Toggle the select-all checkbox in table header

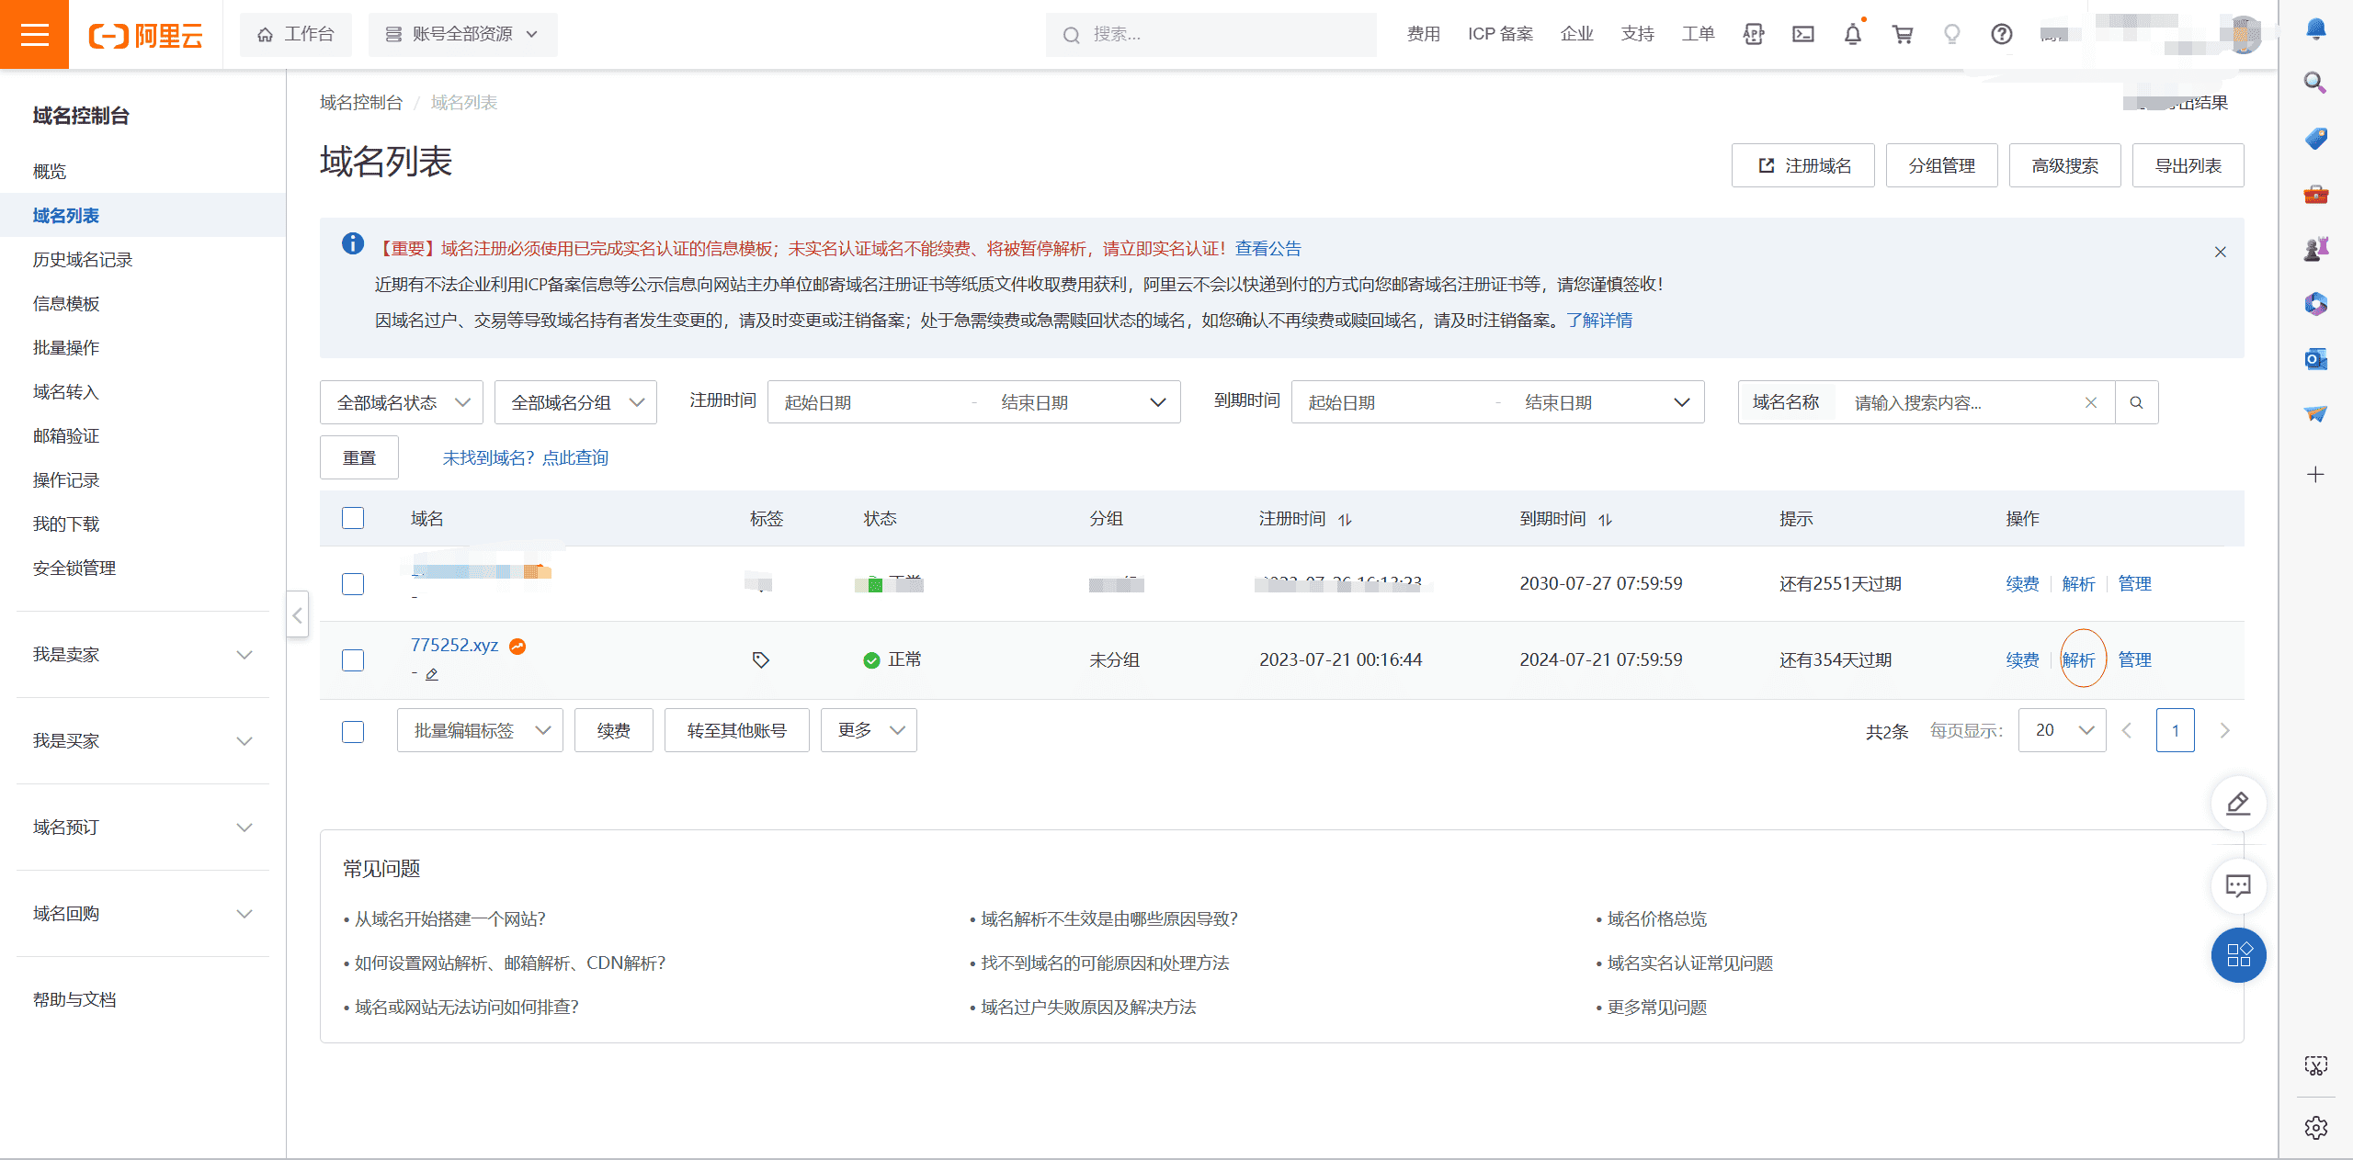point(353,518)
